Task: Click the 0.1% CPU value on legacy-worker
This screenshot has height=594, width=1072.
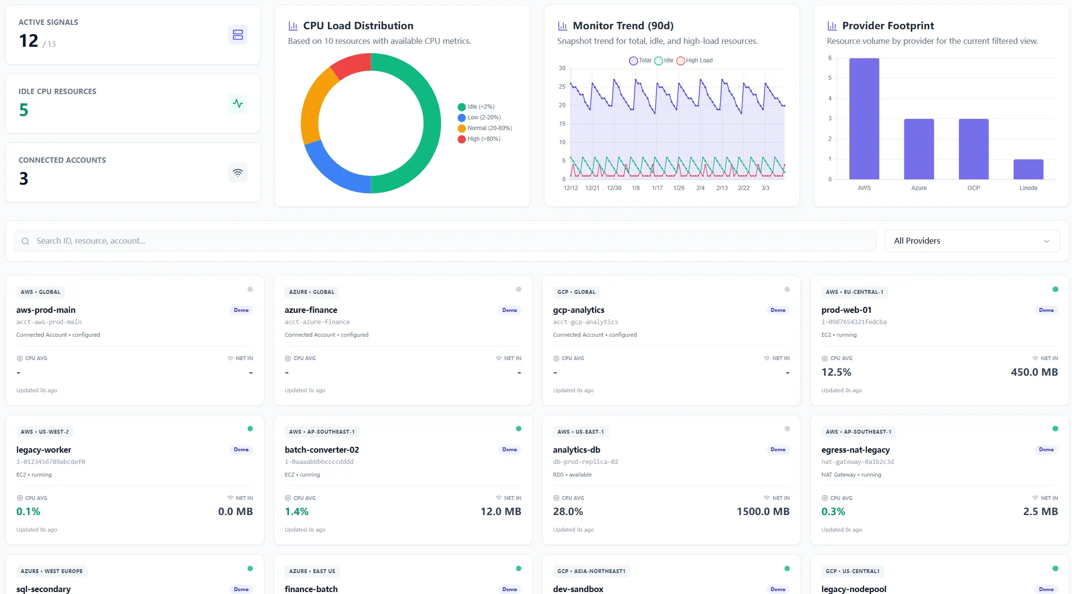Action: coord(28,512)
